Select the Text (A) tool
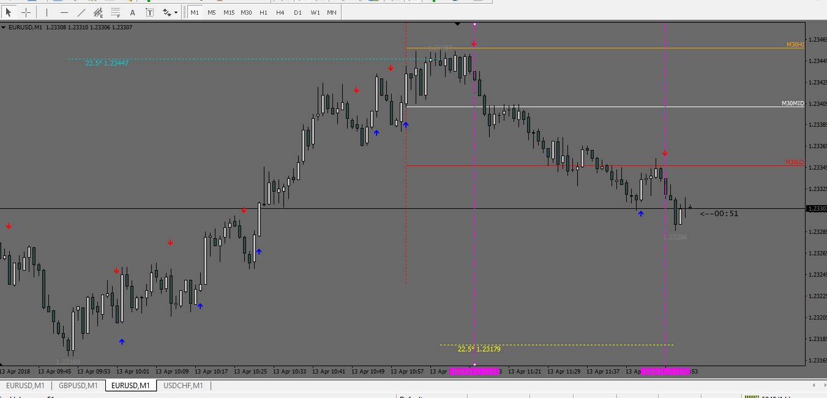Viewport: 827px width, 398px height. tap(133, 12)
